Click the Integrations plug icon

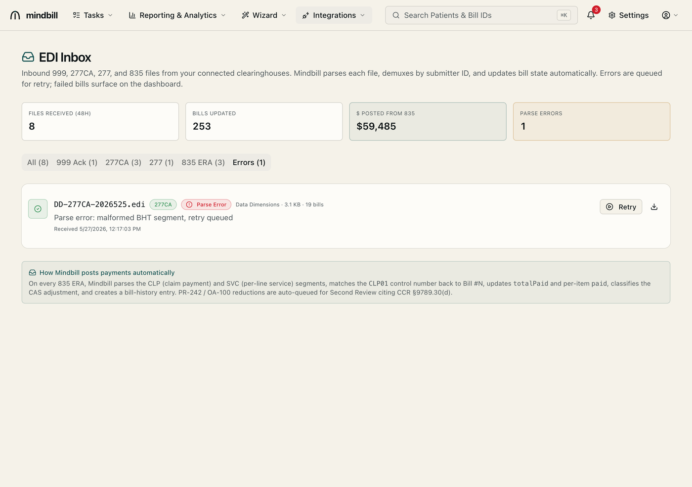click(305, 15)
